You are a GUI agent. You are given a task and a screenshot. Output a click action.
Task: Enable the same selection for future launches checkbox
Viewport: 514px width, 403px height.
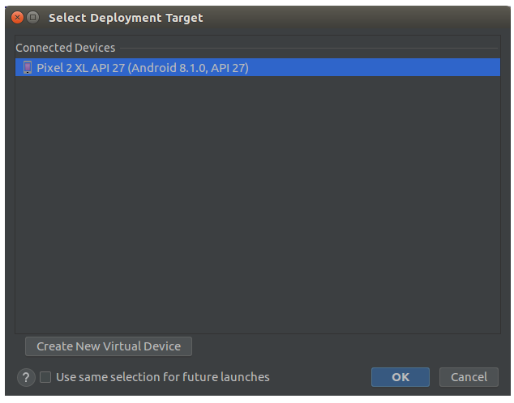(x=45, y=377)
